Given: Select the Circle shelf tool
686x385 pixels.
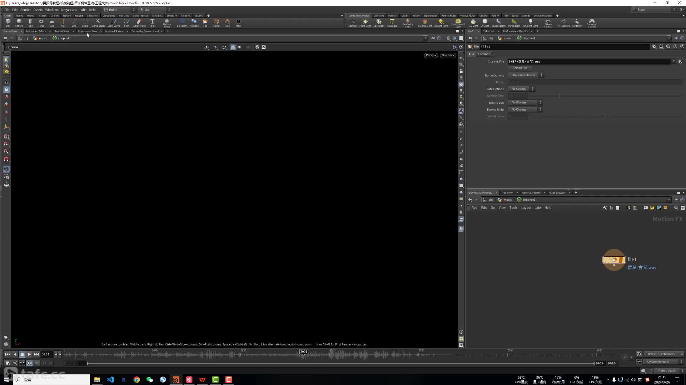Looking at the screenshot, I should click(x=85, y=23).
